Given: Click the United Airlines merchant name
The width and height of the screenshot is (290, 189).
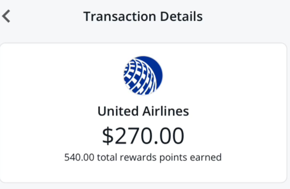Looking at the screenshot, I should tap(143, 111).
